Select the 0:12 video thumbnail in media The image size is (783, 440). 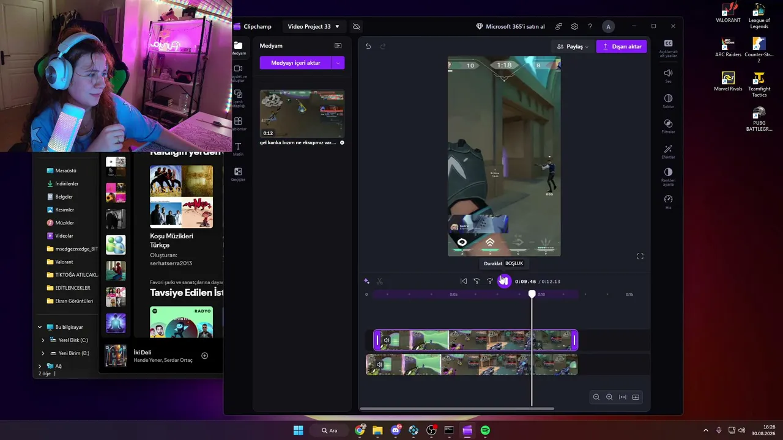click(x=302, y=114)
